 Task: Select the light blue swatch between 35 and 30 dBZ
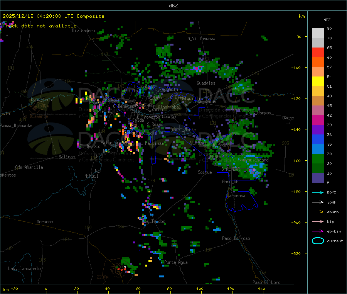point(318,149)
